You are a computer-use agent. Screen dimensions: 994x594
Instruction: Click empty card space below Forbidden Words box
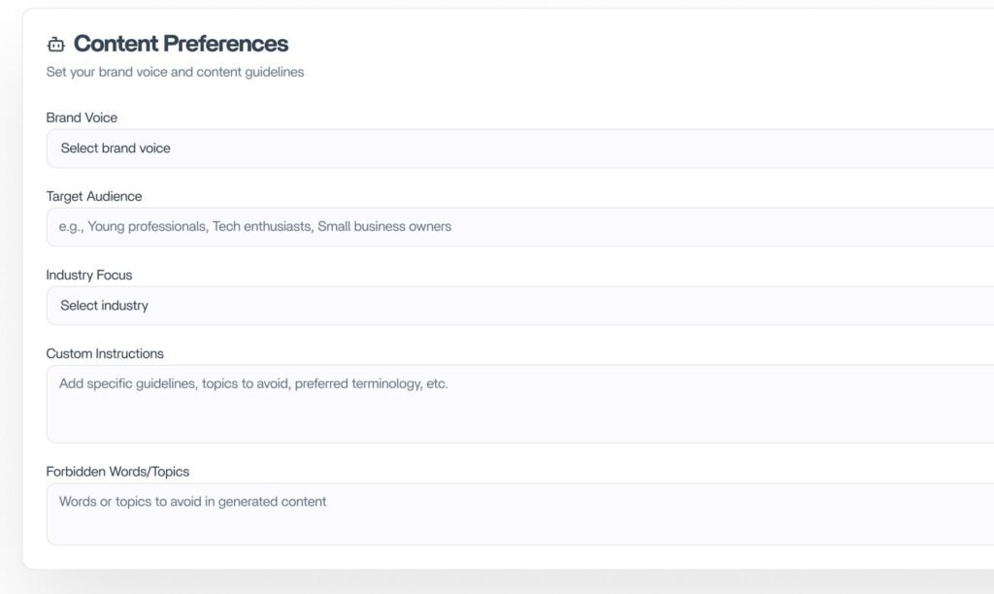click(x=485, y=557)
